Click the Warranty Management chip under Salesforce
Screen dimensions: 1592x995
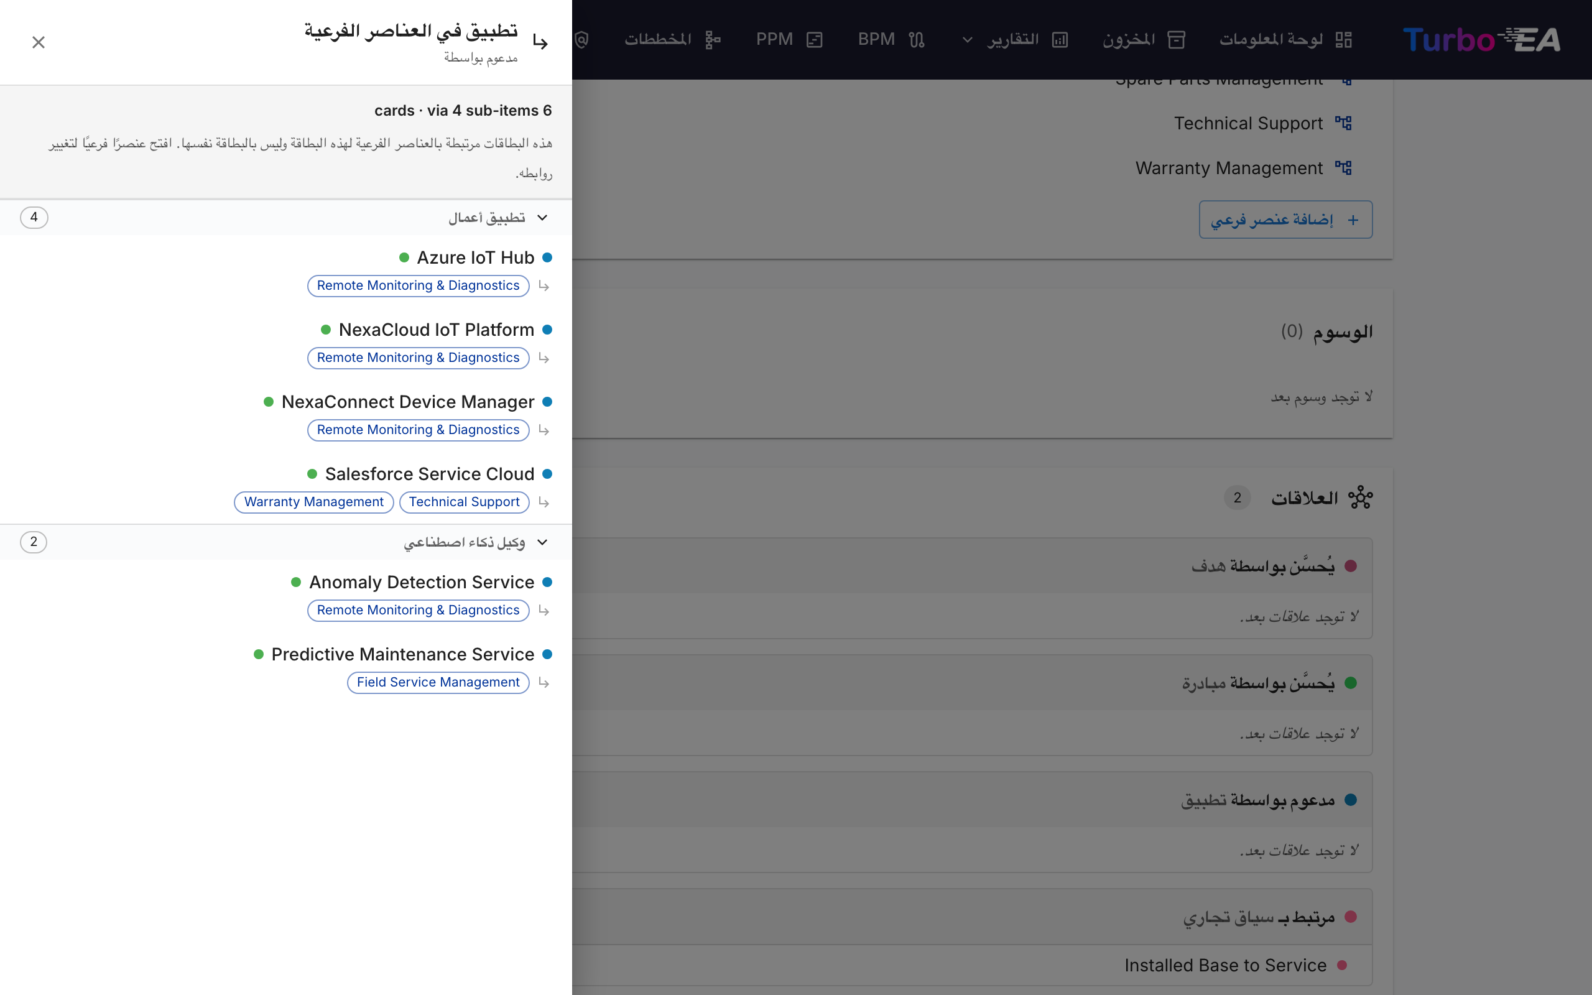[x=314, y=502]
